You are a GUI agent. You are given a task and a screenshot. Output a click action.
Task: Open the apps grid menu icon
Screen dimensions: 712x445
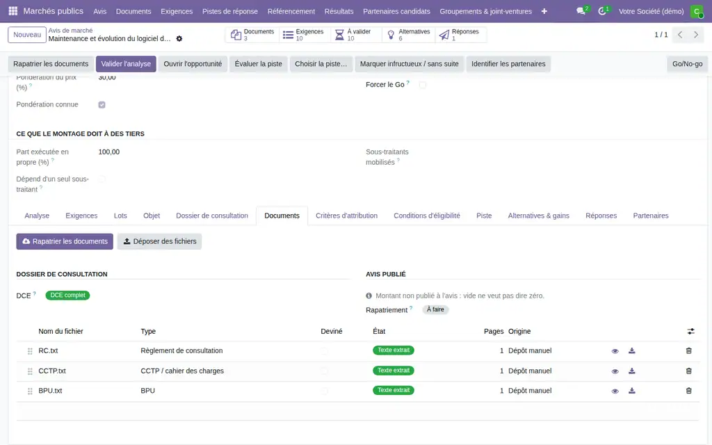(13, 11)
